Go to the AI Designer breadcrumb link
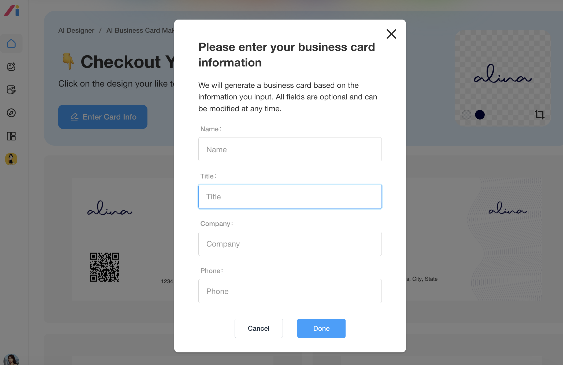 (x=76, y=31)
